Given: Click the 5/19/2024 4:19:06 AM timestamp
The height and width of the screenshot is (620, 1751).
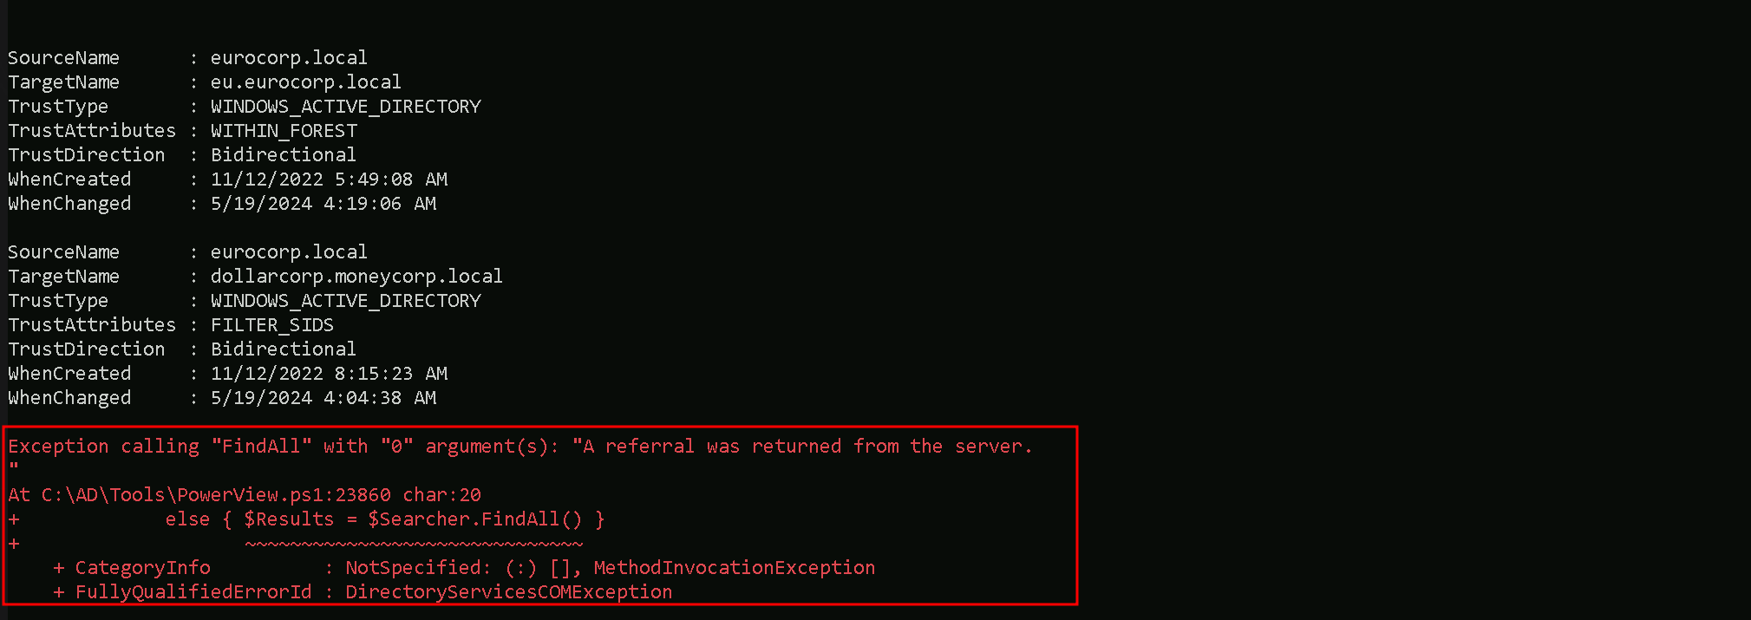Looking at the screenshot, I should pos(323,204).
